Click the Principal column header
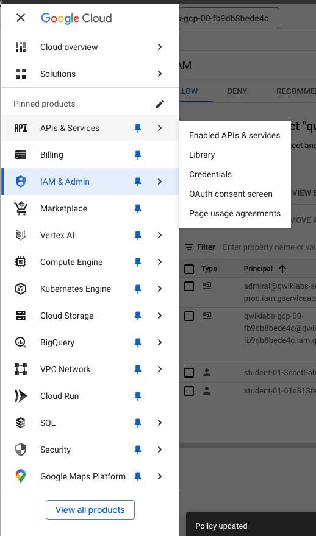The image size is (316, 536). point(258,269)
